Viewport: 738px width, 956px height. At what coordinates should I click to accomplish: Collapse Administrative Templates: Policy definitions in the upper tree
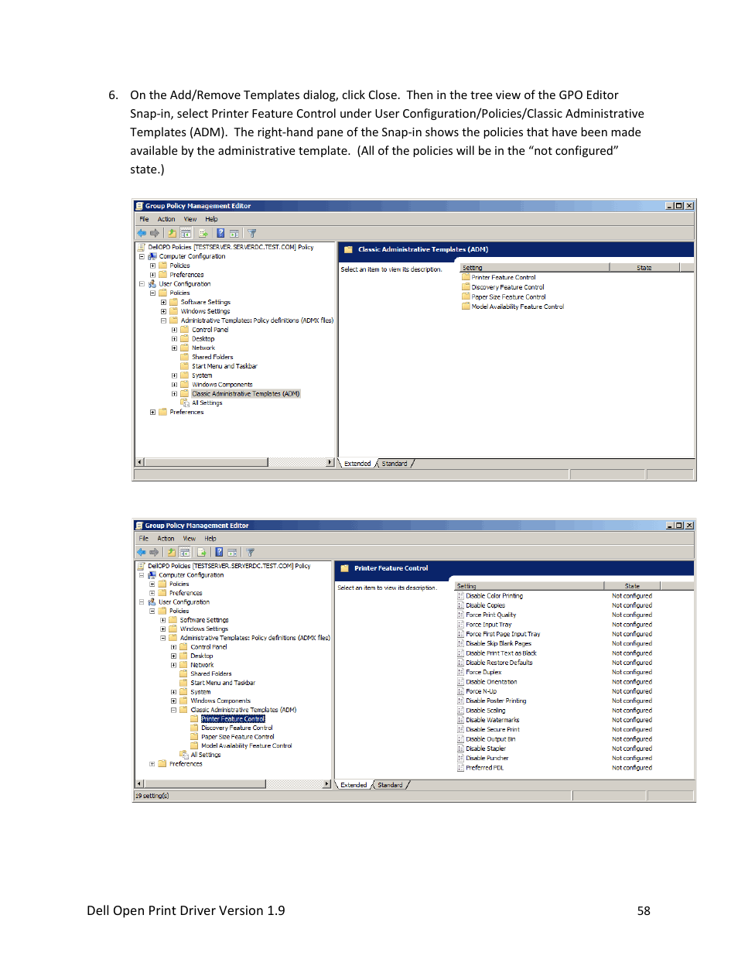coord(163,320)
